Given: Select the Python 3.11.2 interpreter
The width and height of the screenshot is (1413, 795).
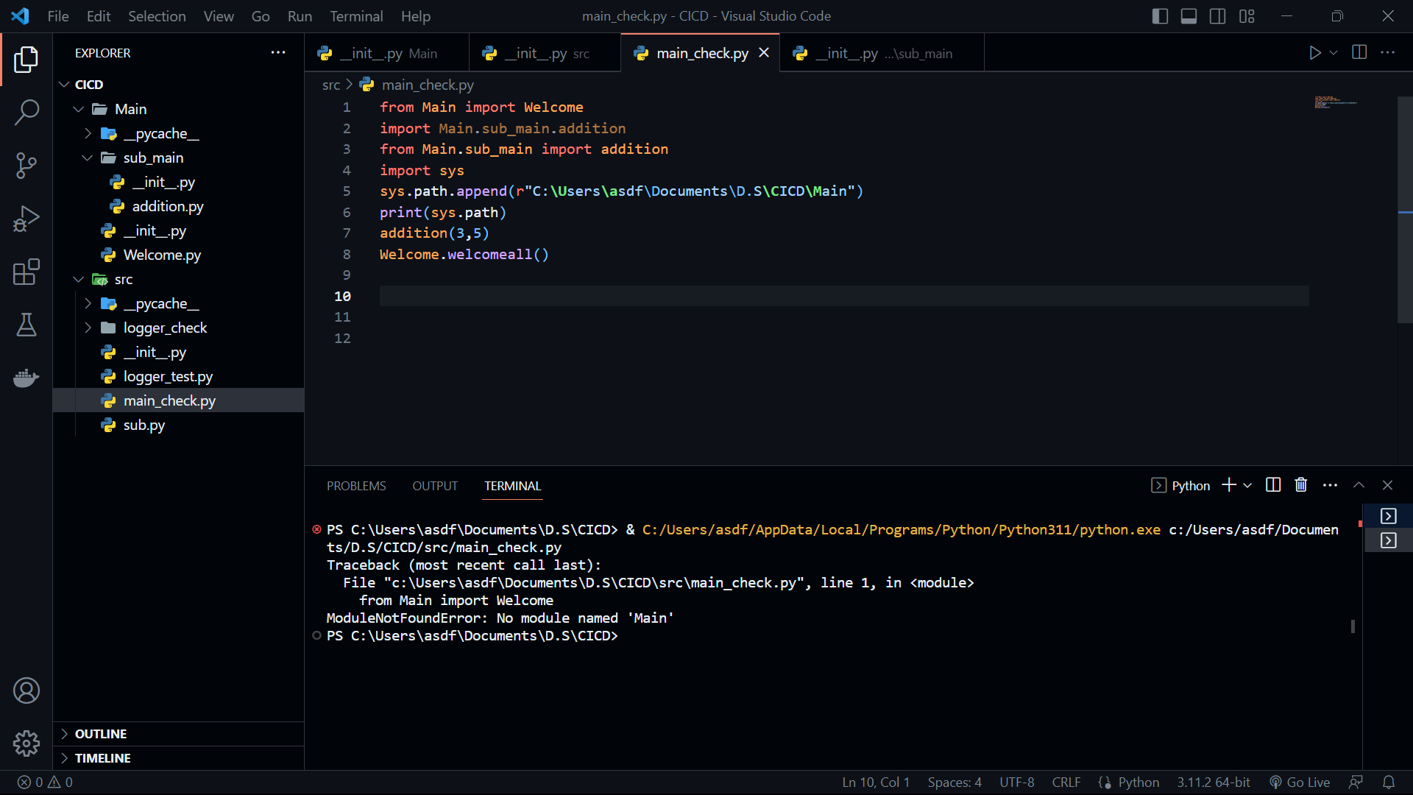Looking at the screenshot, I should coord(1213,782).
